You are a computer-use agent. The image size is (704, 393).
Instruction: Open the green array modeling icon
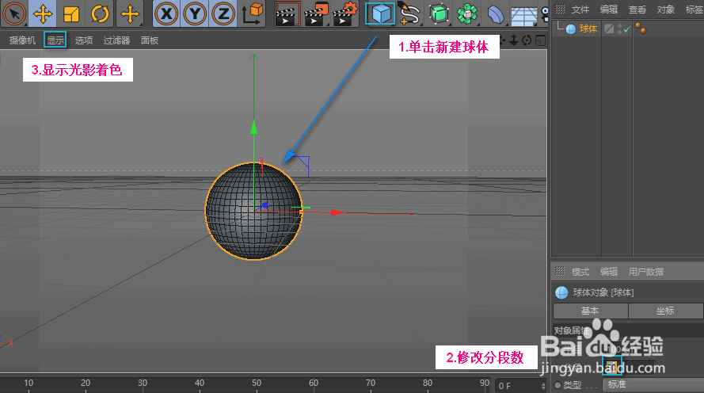[x=467, y=13]
